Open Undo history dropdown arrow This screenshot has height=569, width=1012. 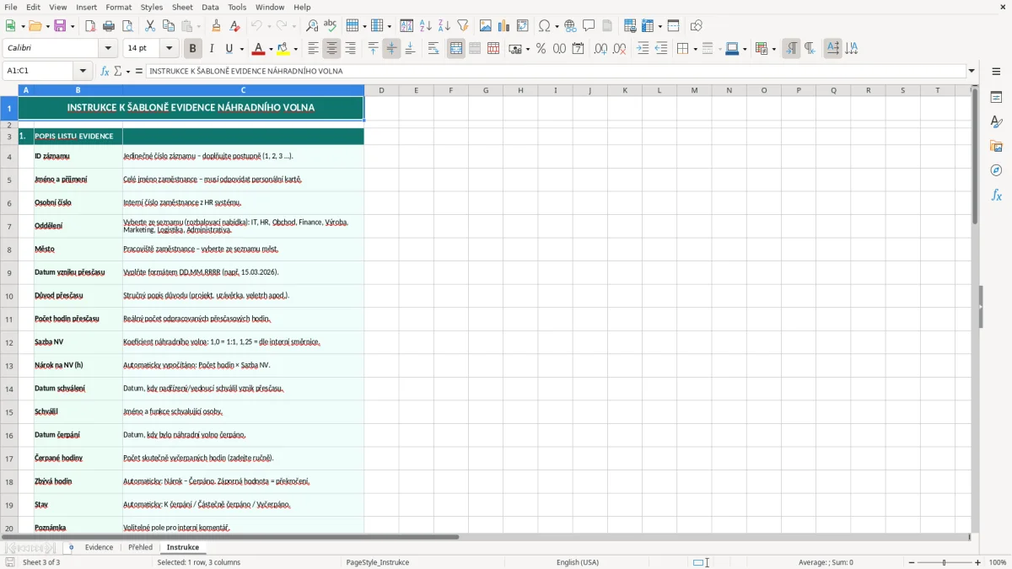269,25
